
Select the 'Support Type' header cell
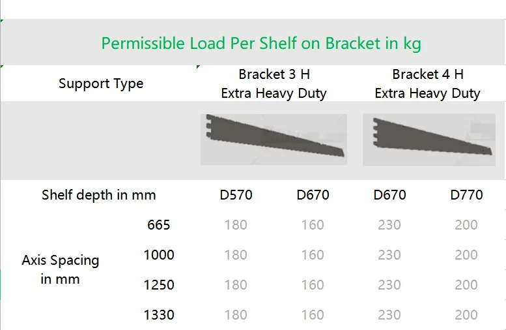tap(101, 83)
